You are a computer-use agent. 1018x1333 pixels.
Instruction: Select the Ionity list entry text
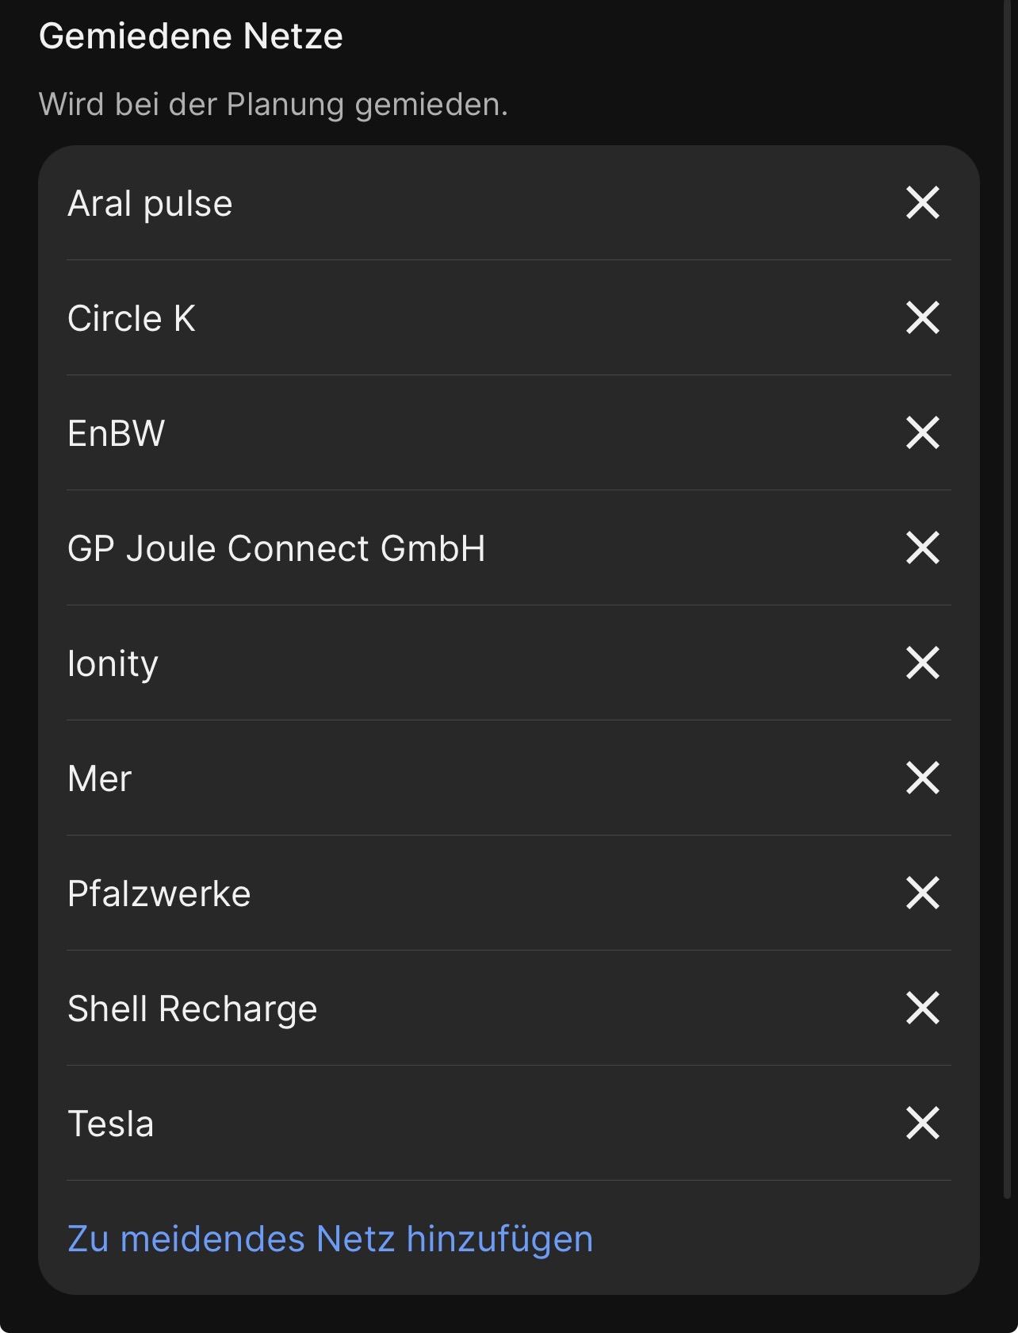coord(113,664)
